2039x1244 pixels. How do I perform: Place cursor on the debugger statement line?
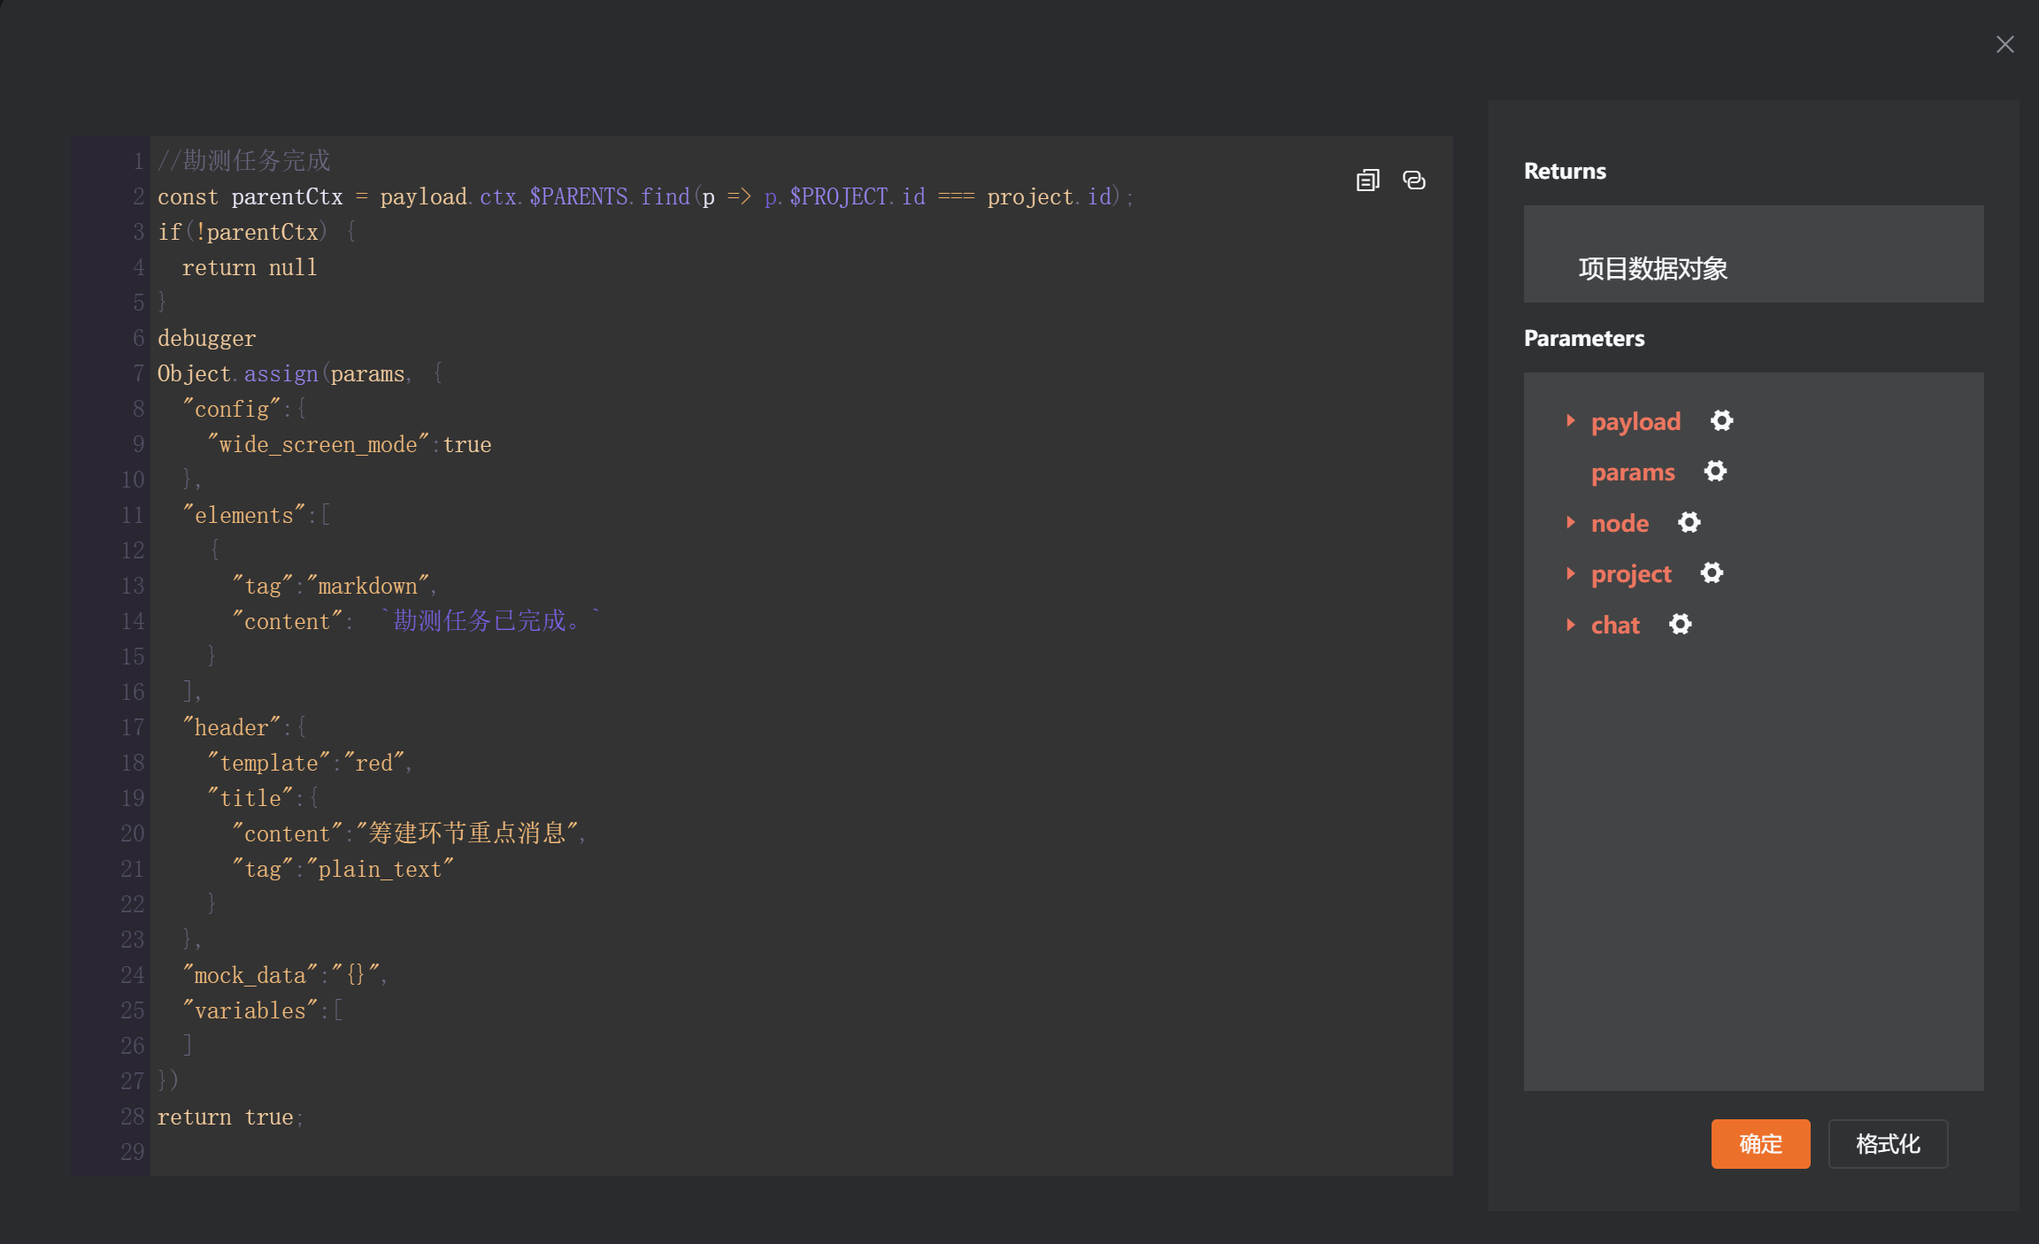(207, 339)
